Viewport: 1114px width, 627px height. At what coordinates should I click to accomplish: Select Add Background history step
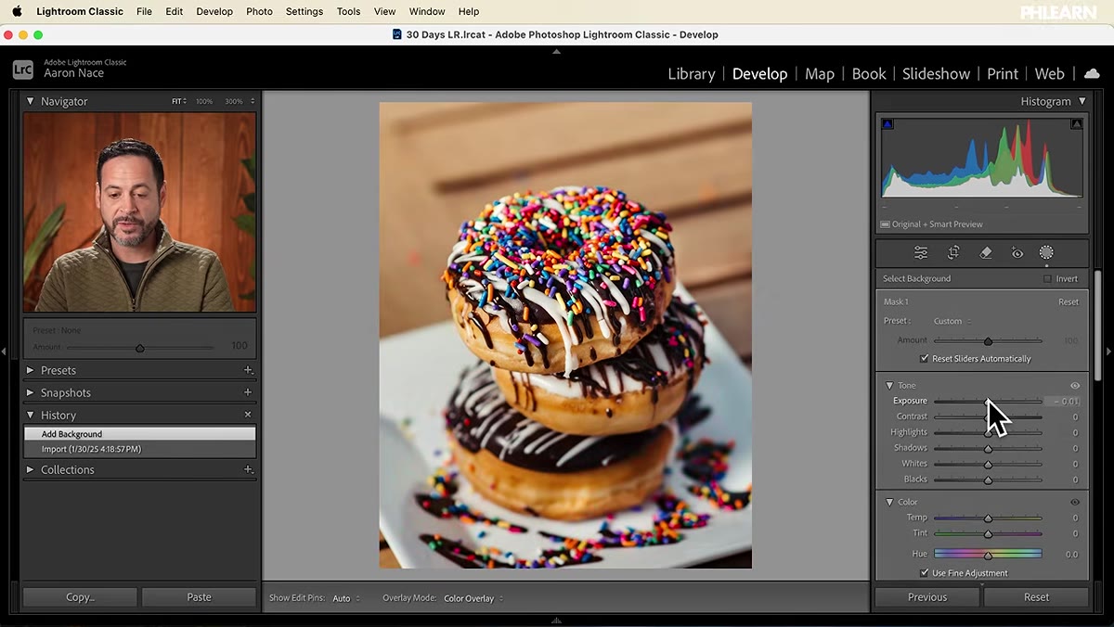(139, 434)
